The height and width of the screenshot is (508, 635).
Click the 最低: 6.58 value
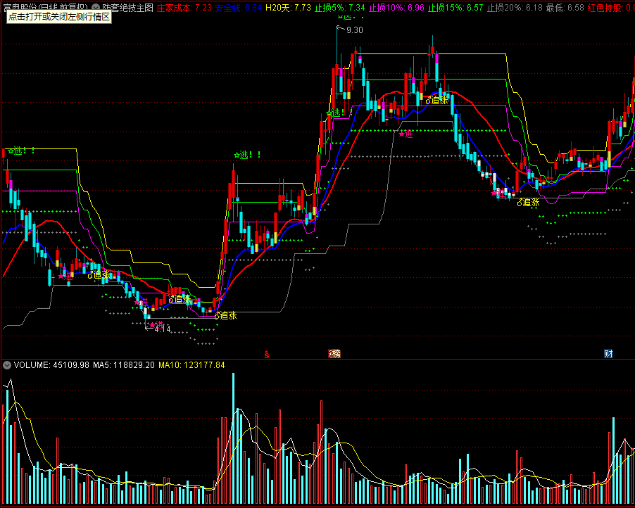[x=565, y=7]
